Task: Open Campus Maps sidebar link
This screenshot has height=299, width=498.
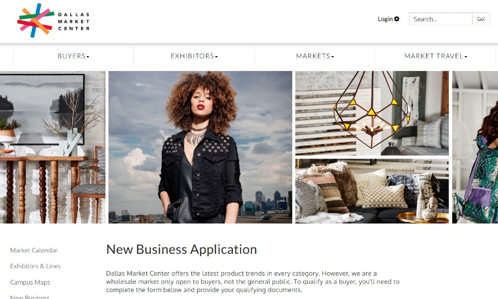Action: point(30,282)
